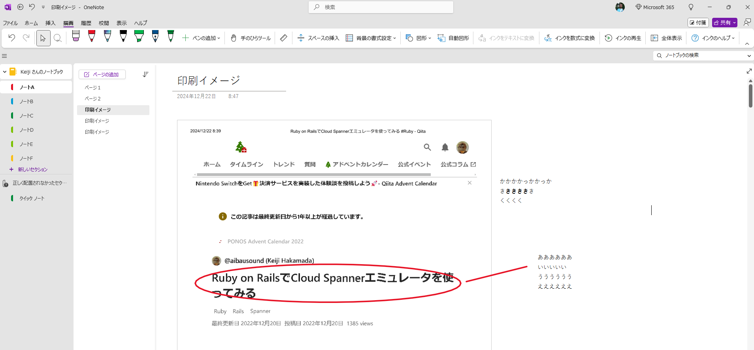This screenshot has height=350, width=754.
Task: Pick the black pen
Action: pyautogui.click(x=123, y=36)
